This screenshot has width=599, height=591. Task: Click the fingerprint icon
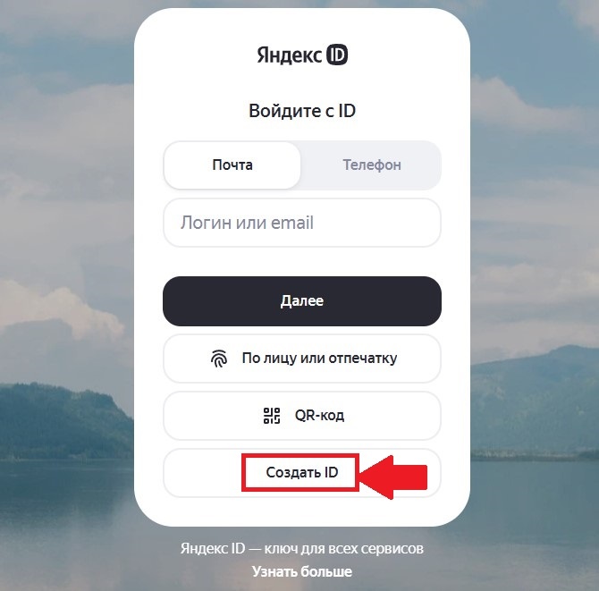coord(219,359)
